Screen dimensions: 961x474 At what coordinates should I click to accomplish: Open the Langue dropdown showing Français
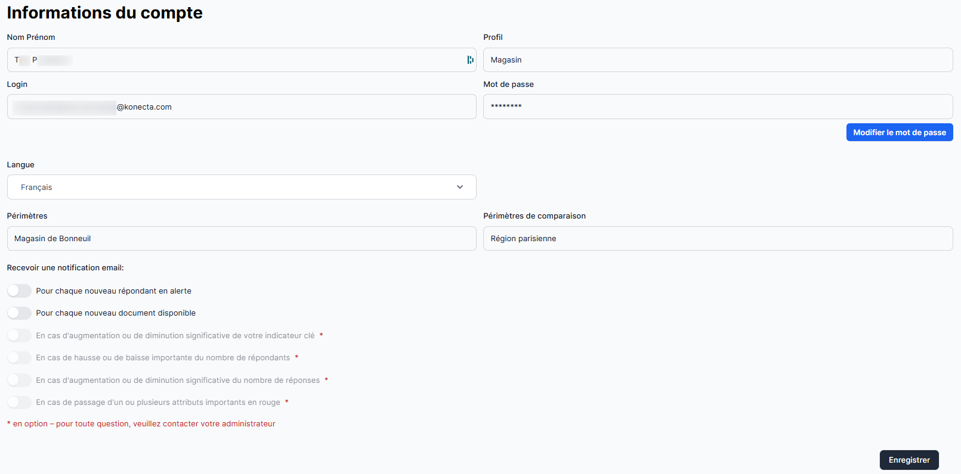(x=241, y=187)
